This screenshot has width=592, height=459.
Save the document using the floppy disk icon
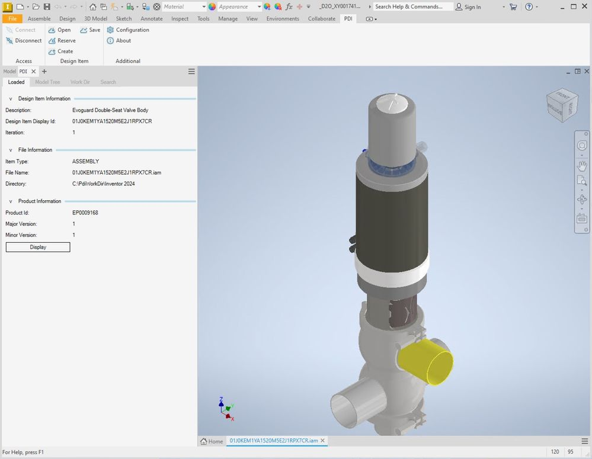pos(47,7)
